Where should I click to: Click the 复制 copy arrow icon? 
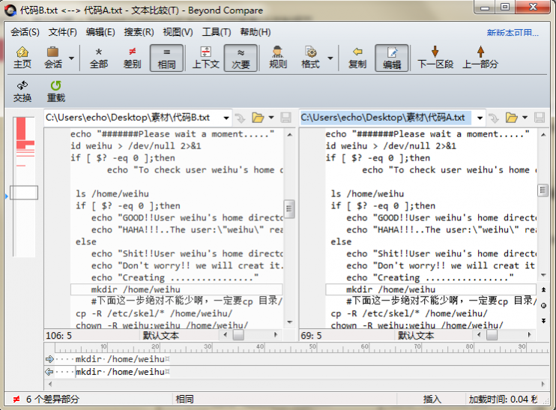(357, 57)
